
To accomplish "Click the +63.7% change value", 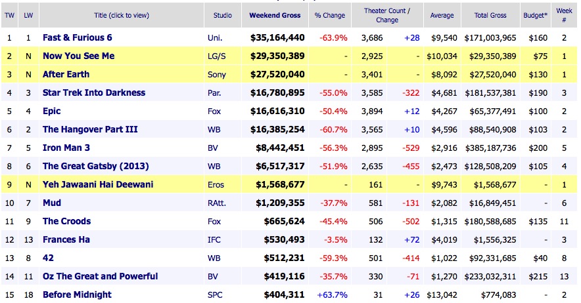I will (333, 295).
